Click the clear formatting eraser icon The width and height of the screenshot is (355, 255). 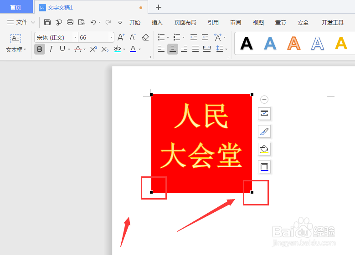[145, 37]
